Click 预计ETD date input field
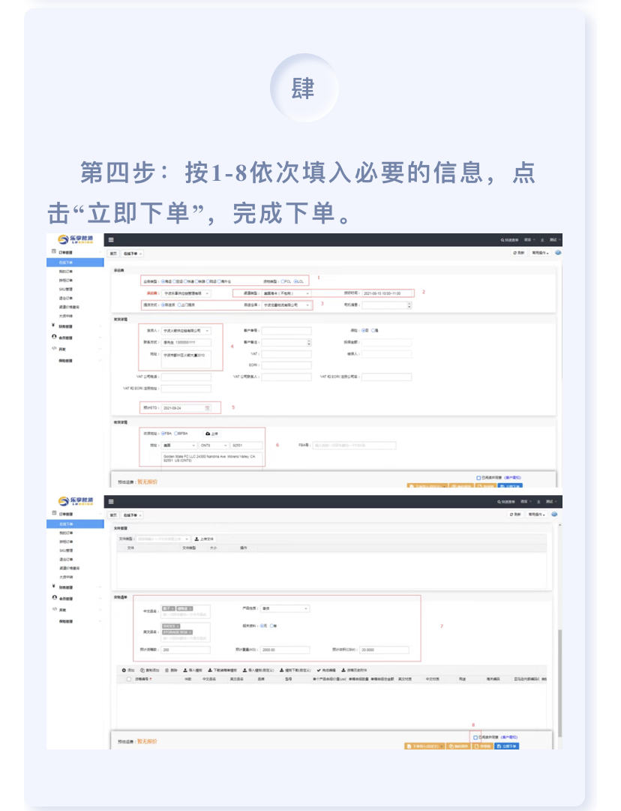 click(186, 408)
